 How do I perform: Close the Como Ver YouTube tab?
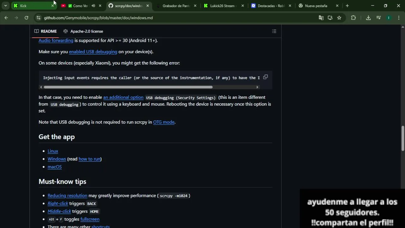tap(100, 6)
